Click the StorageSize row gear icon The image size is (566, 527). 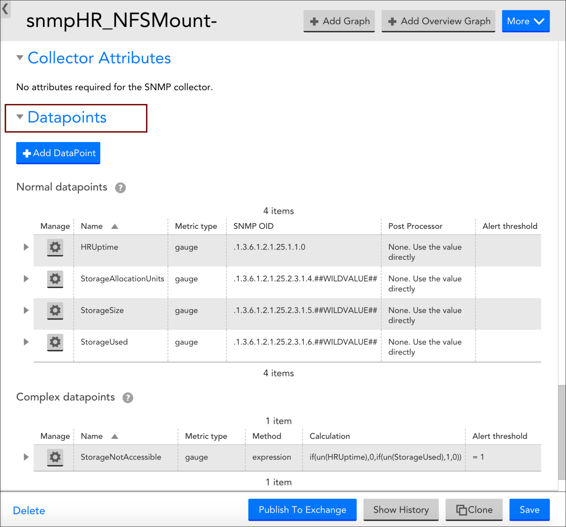click(55, 310)
